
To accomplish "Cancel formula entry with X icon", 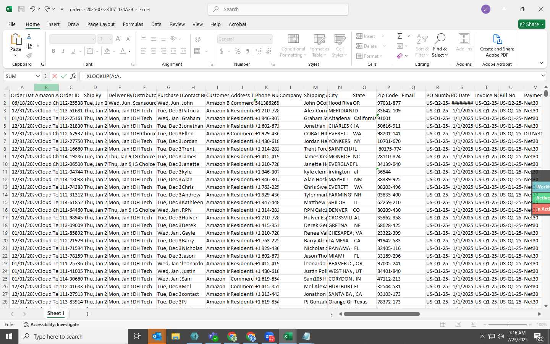I will (x=54, y=76).
